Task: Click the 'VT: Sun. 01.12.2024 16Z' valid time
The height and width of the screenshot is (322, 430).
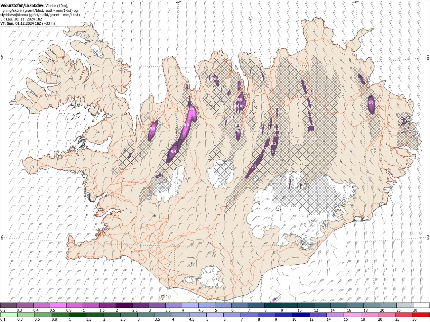Action: coord(21,23)
